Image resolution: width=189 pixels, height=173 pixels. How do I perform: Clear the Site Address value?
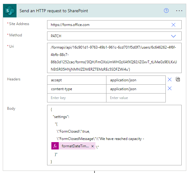tap(173, 25)
